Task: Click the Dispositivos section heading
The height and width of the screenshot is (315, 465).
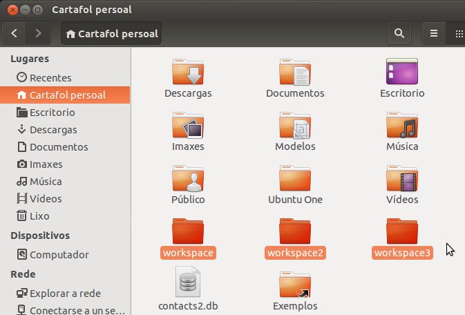Action: point(40,236)
